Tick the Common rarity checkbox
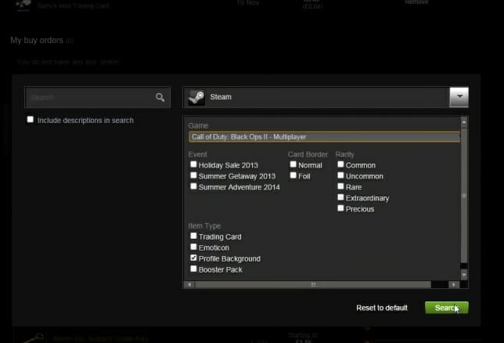Image resolution: width=504 pixels, height=343 pixels. click(x=340, y=164)
